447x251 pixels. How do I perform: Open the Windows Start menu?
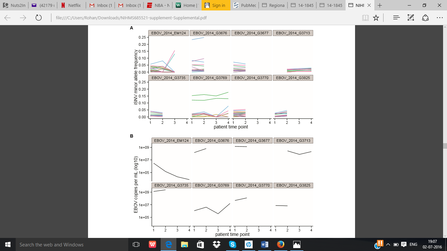8,244
